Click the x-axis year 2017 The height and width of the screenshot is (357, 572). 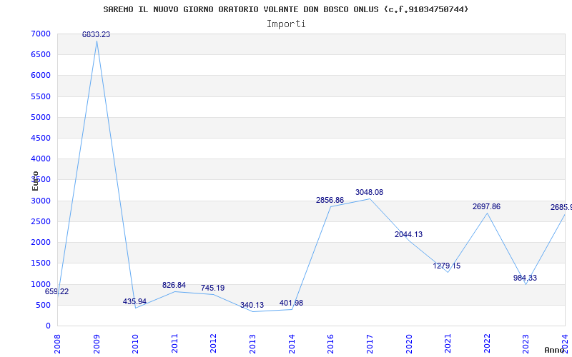pos(370,344)
